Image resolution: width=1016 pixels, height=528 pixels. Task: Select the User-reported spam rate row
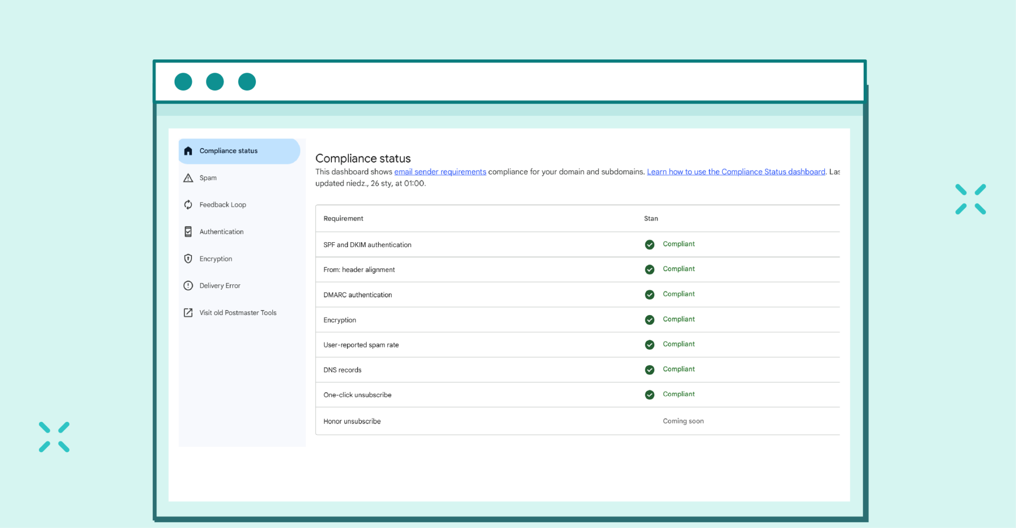pyautogui.click(x=361, y=345)
